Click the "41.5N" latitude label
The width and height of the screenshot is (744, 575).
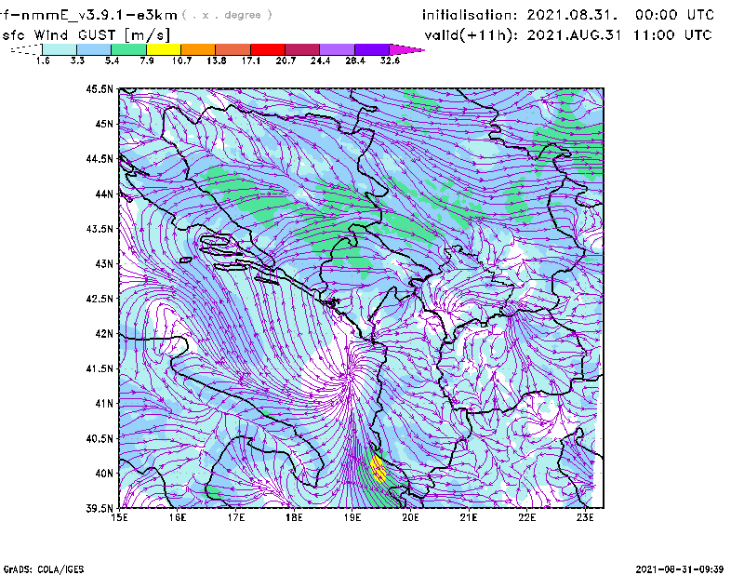(100, 368)
